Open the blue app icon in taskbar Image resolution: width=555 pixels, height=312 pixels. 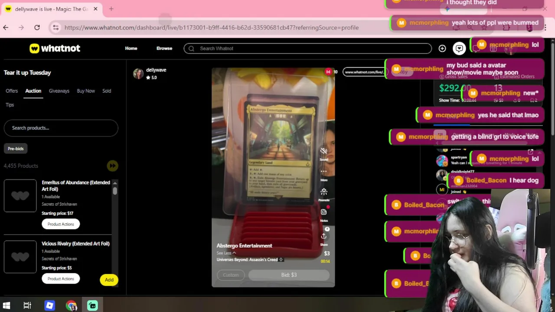49,305
